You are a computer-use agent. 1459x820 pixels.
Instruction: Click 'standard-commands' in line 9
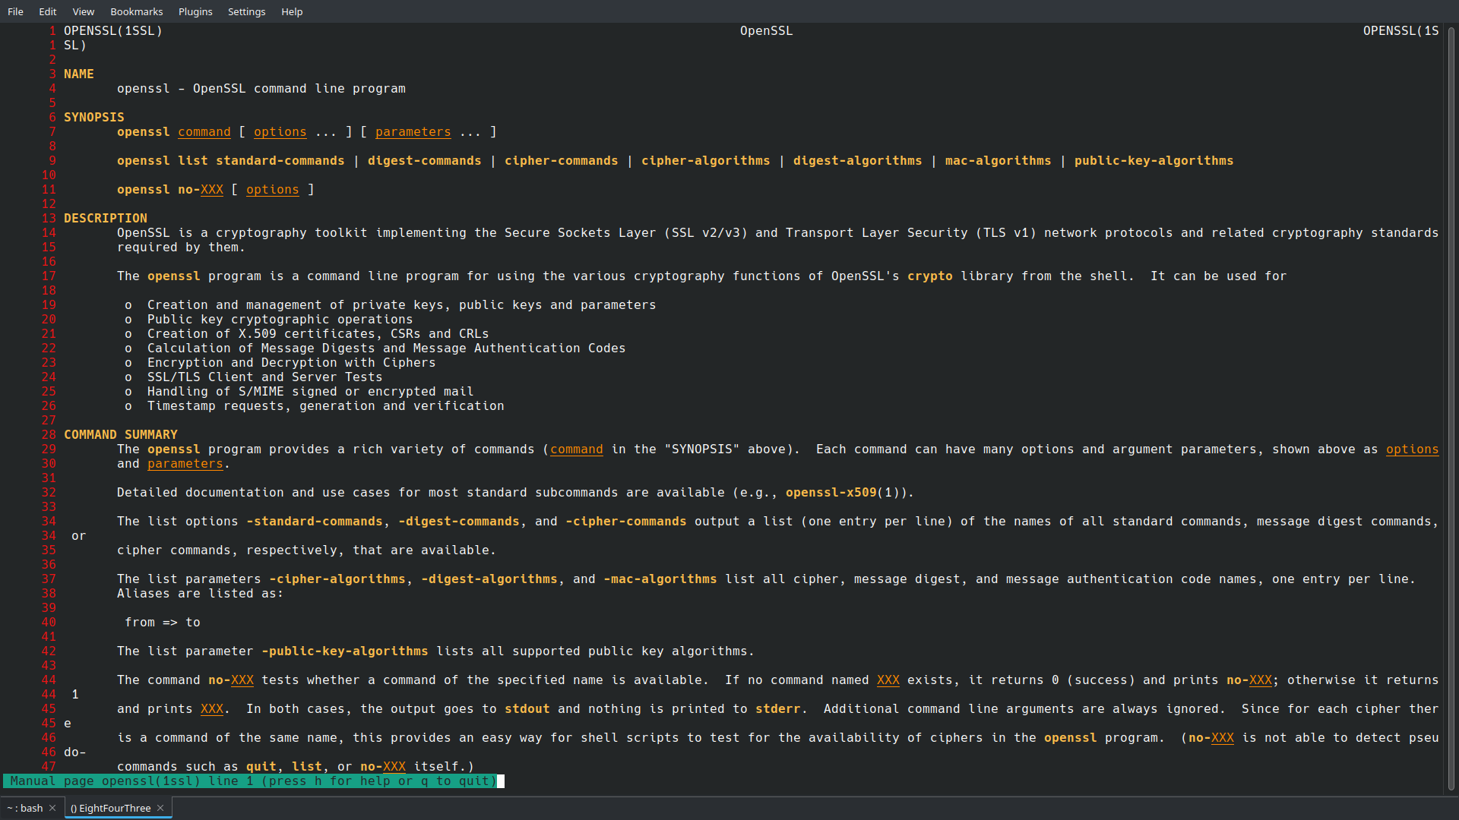(x=280, y=161)
